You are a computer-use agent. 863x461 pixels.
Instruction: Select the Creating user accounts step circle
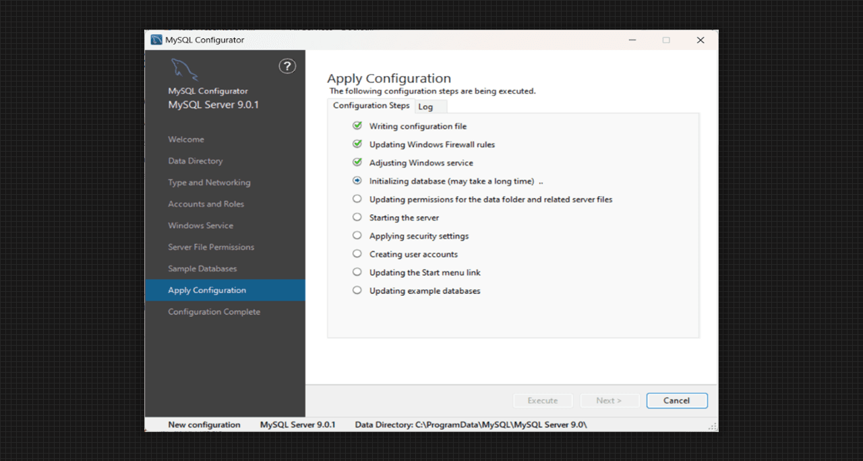(x=357, y=254)
